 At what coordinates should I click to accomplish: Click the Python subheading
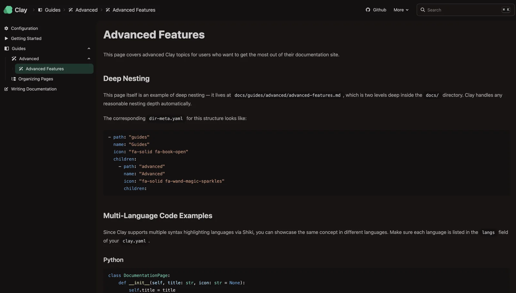point(113,260)
